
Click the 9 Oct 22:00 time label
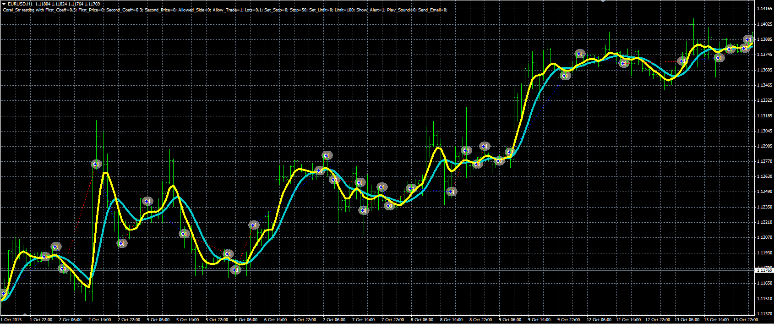coord(569,320)
